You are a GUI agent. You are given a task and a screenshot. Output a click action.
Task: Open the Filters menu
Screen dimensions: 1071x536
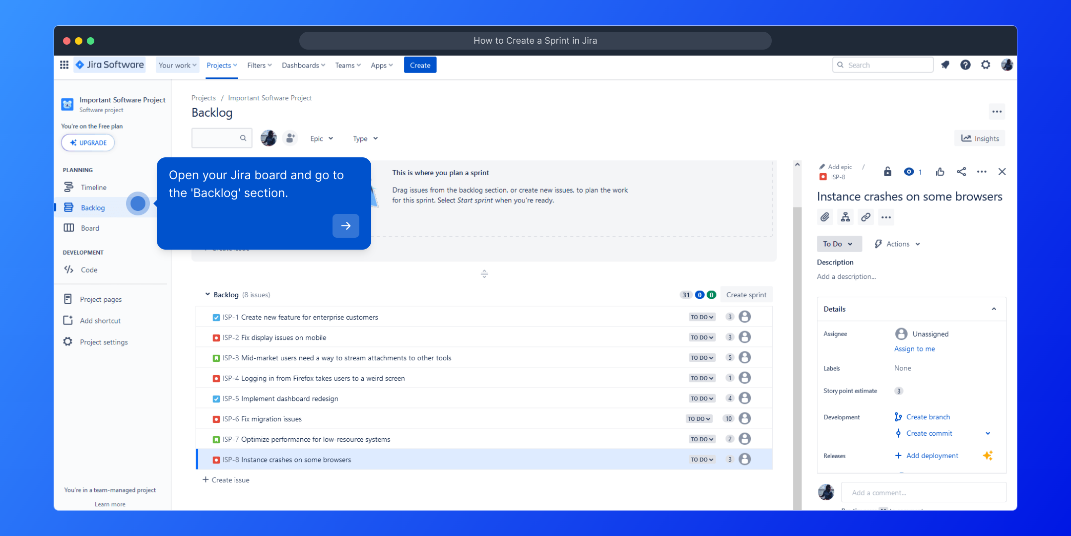259,65
